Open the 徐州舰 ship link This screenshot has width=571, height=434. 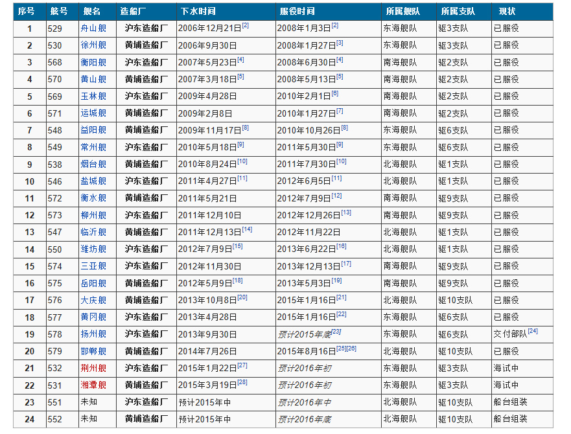coord(93,45)
